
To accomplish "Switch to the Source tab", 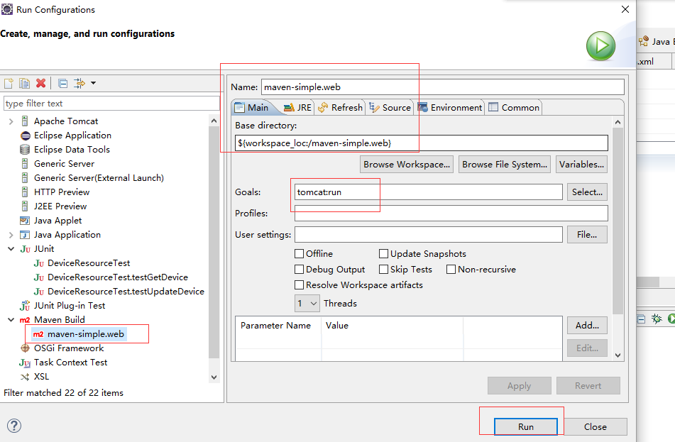I will tap(390, 108).
